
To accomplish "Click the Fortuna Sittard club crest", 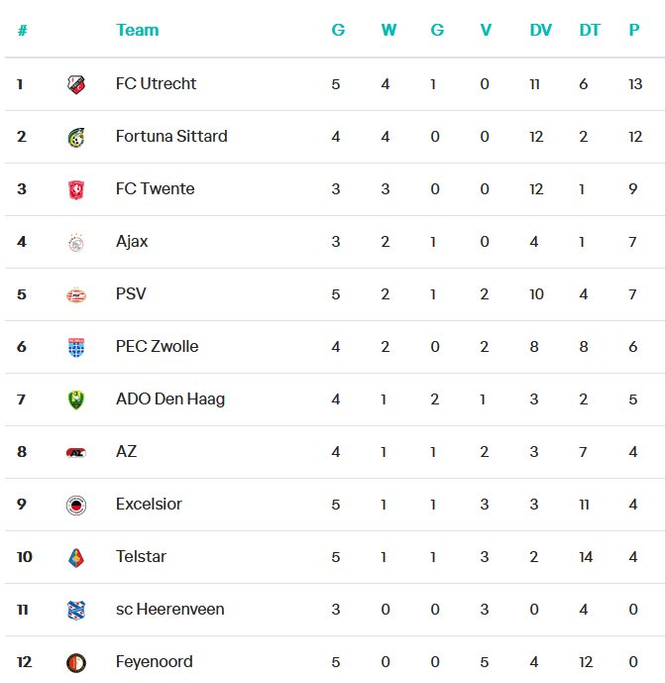I will (76, 137).
